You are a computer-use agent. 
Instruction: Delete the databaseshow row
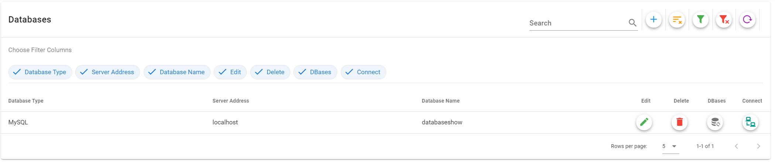tap(679, 122)
